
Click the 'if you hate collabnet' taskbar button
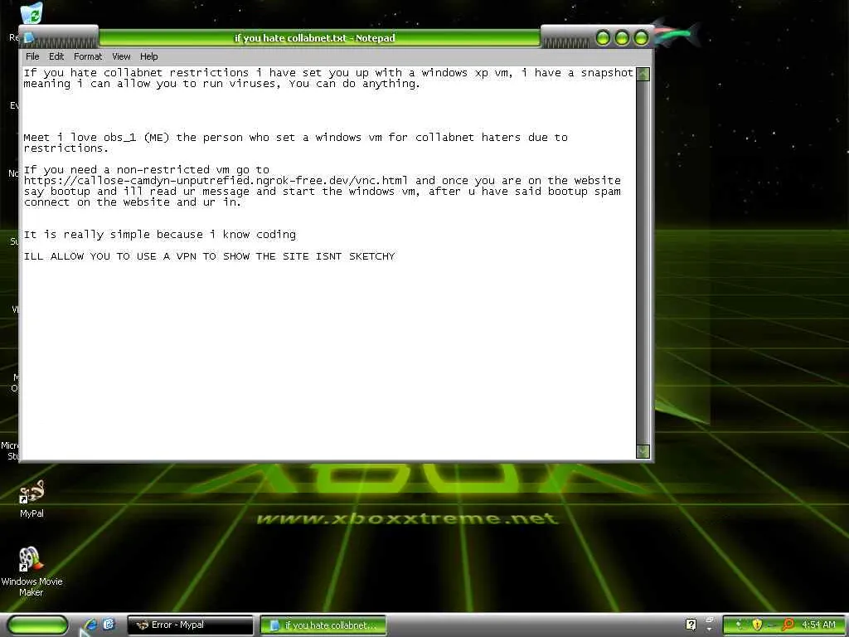323,625
